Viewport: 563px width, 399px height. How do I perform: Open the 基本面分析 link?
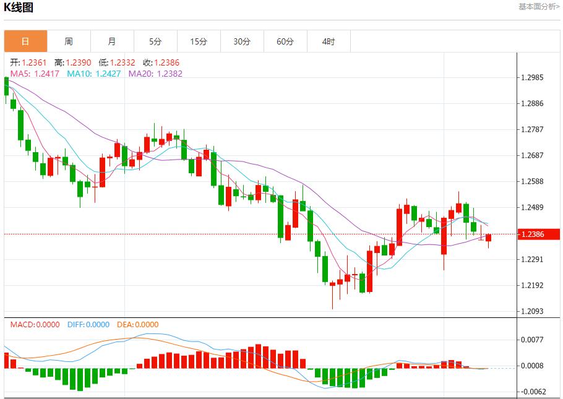point(539,6)
